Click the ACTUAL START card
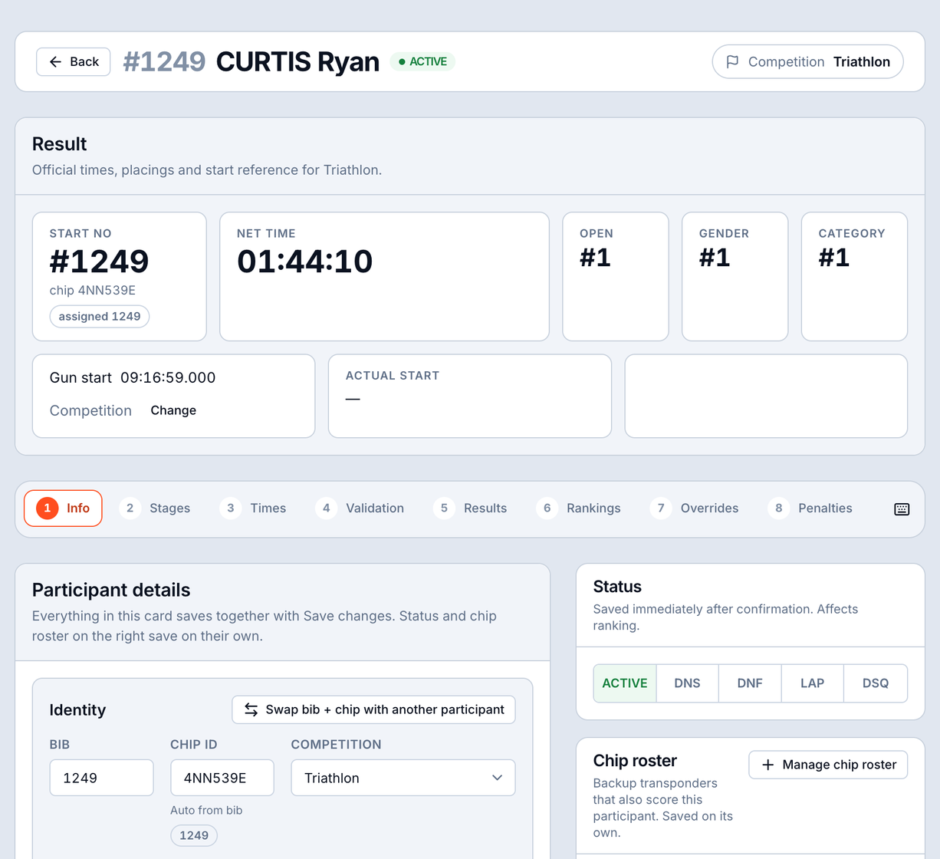This screenshot has width=940, height=859. tap(470, 396)
